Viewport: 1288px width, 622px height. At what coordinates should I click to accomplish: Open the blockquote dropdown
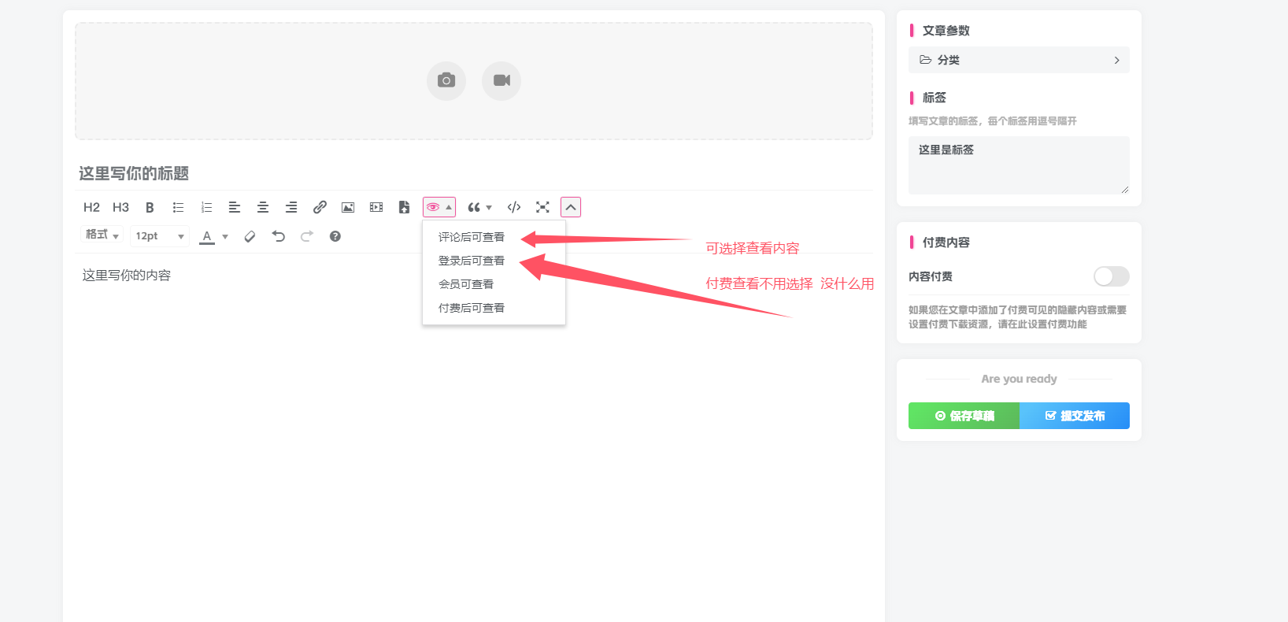coord(479,207)
